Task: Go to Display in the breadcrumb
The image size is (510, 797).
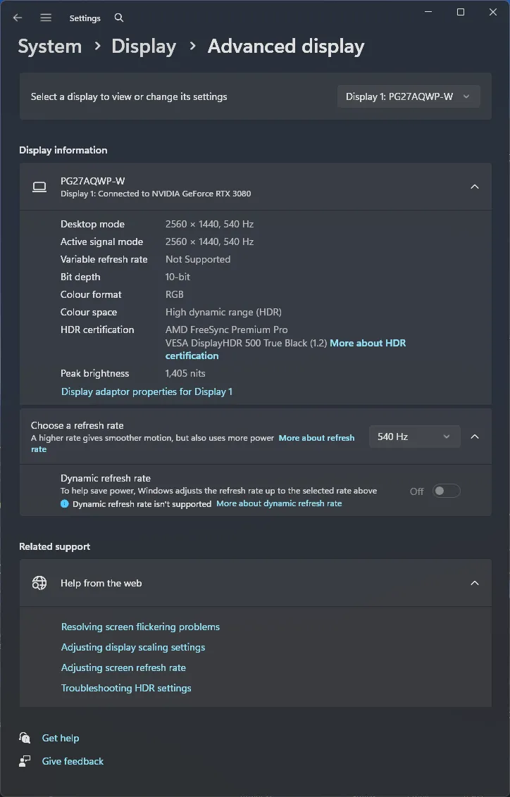Action: coord(144,46)
